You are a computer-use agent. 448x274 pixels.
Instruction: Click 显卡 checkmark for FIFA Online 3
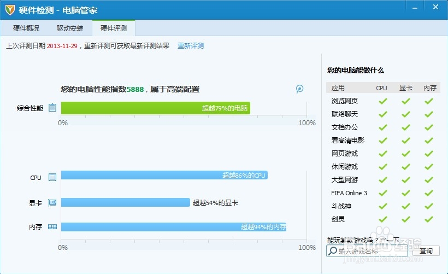pos(406,193)
